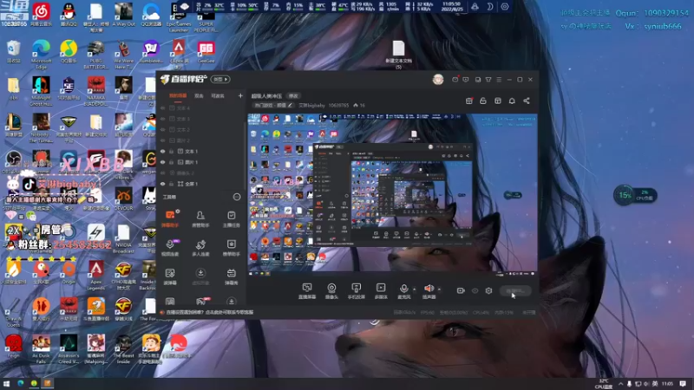Add a 手机投屏 phone mirroring source
Screen dimensions: 694x390
(356, 291)
